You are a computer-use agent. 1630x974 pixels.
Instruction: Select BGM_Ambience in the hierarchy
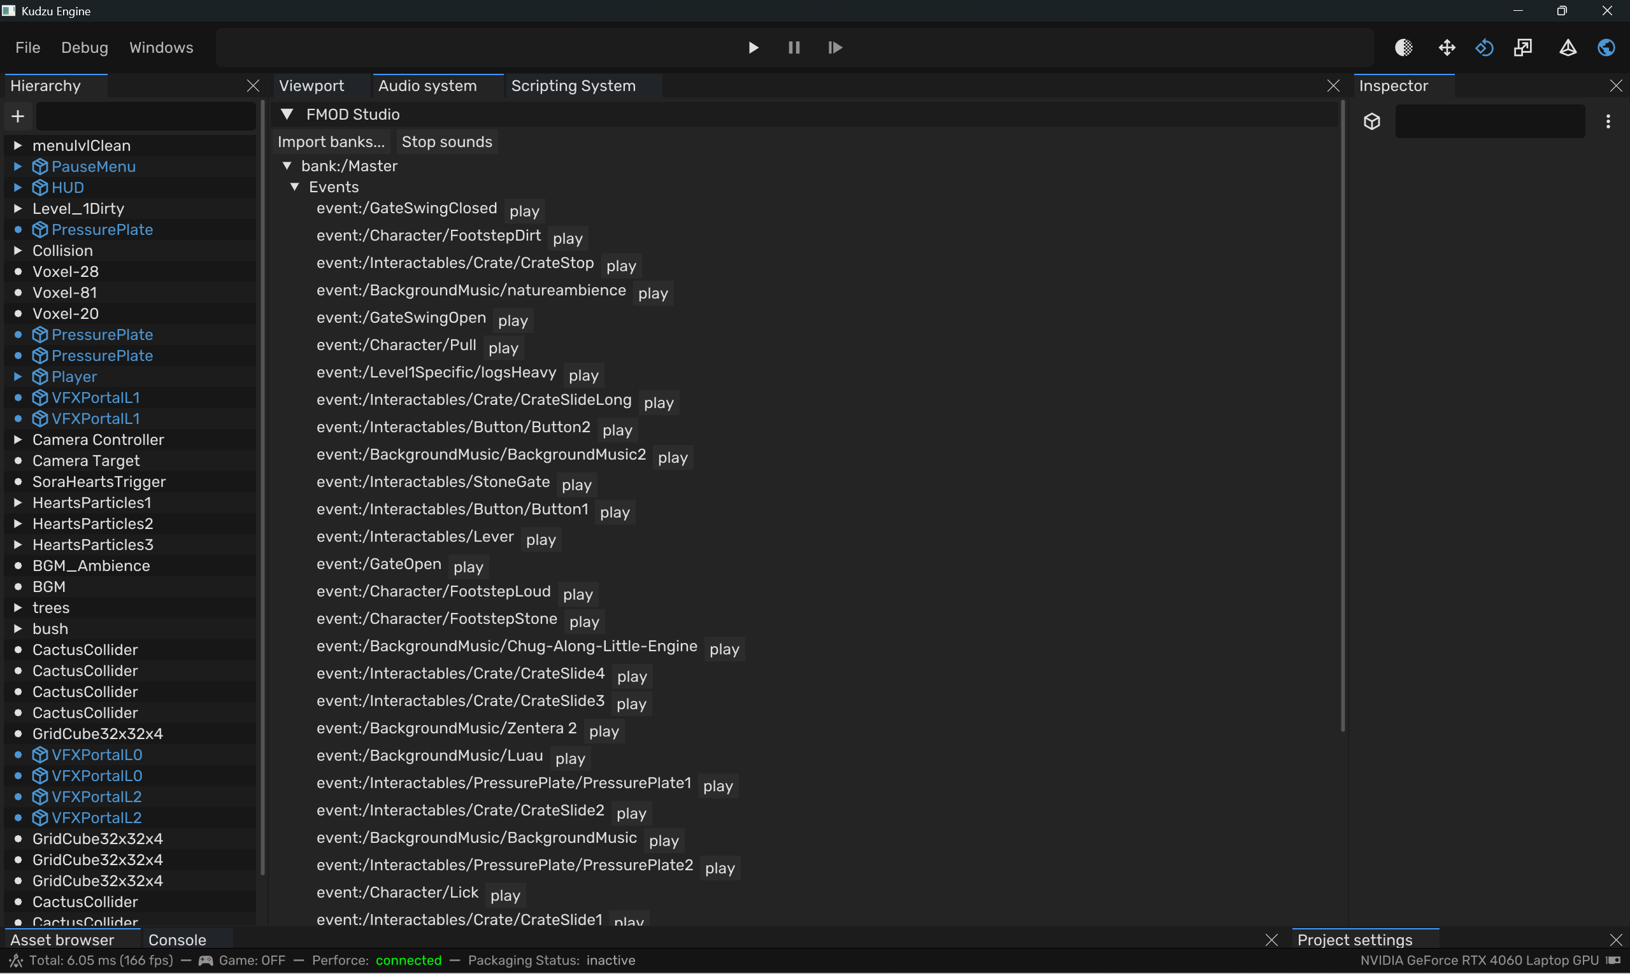(91, 566)
